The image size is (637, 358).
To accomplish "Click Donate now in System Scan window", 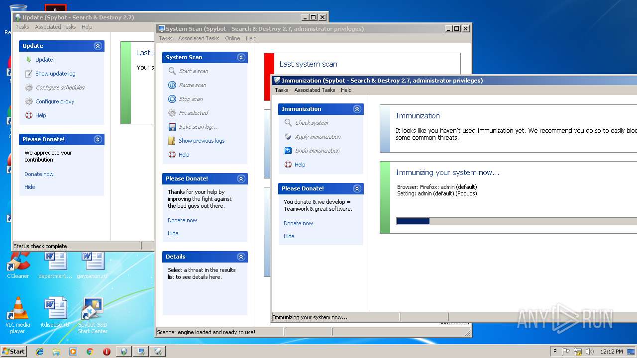I will pos(182,220).
